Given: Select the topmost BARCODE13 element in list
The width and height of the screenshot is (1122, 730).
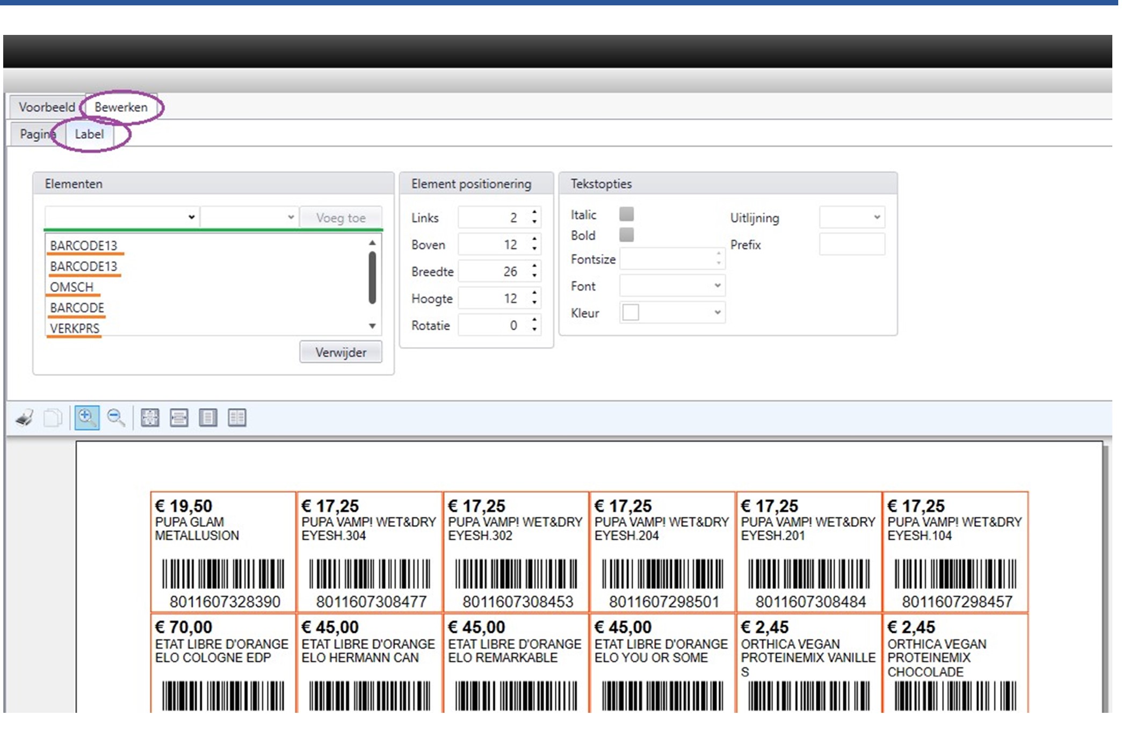Looking at the screenshot, I should click(83, 245).
